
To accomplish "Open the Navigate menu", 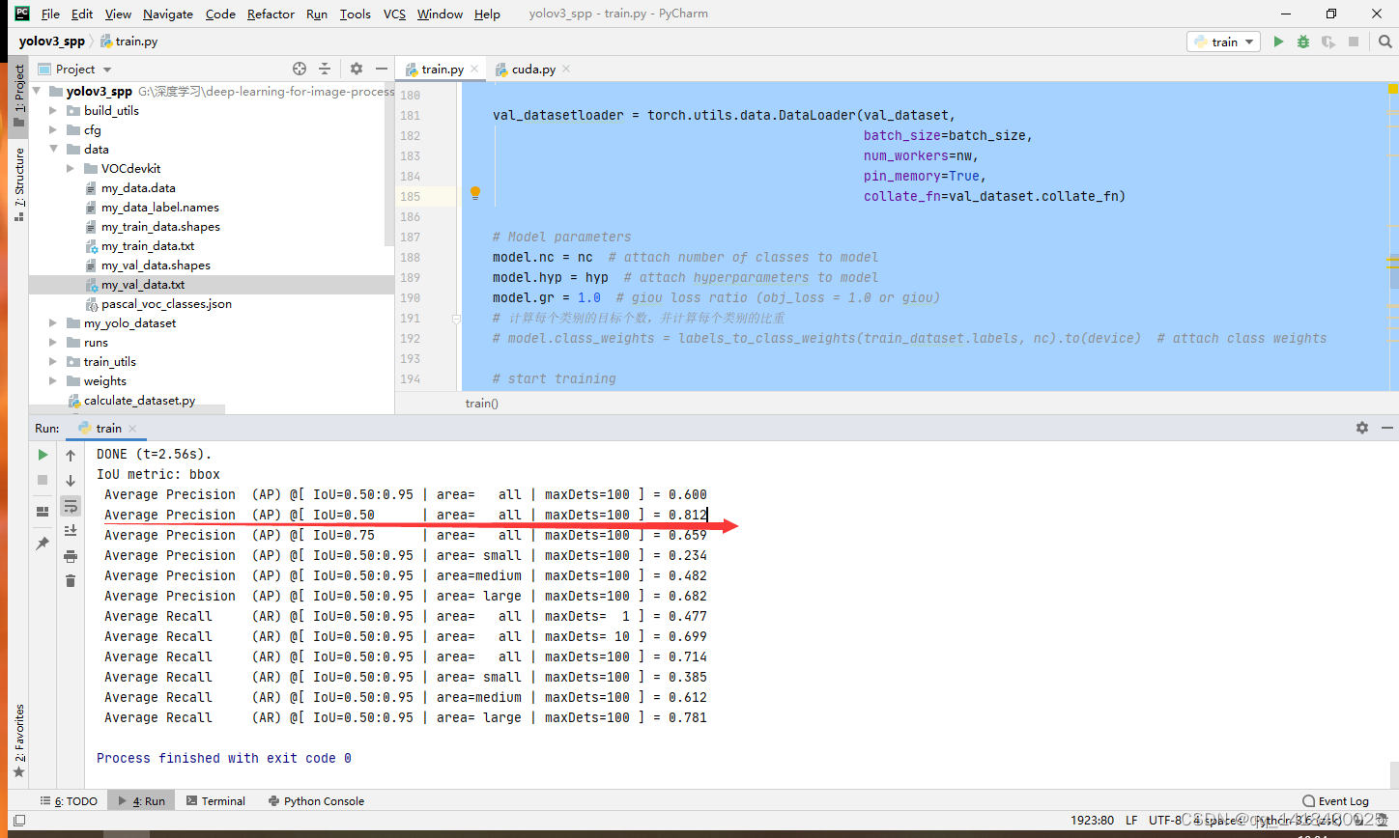I will pyautogui.click(x=168, y=14).
